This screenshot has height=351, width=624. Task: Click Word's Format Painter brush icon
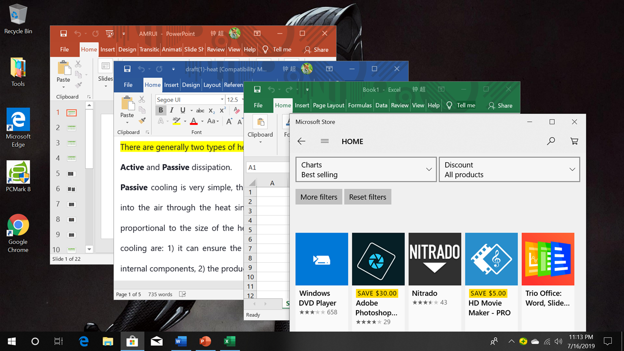tap(142, 120)
